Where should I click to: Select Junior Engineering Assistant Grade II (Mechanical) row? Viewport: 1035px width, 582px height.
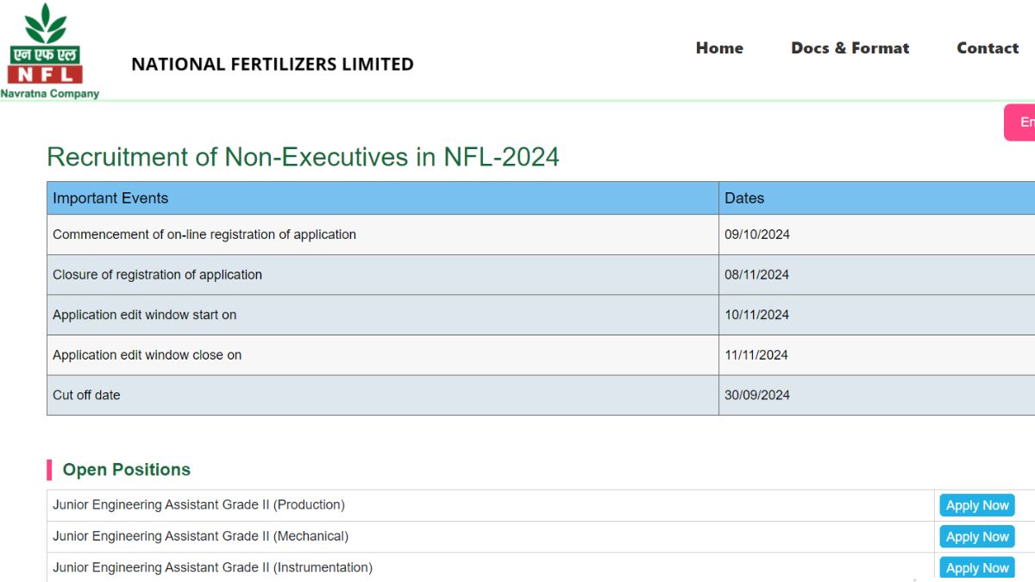pos(200,536)
